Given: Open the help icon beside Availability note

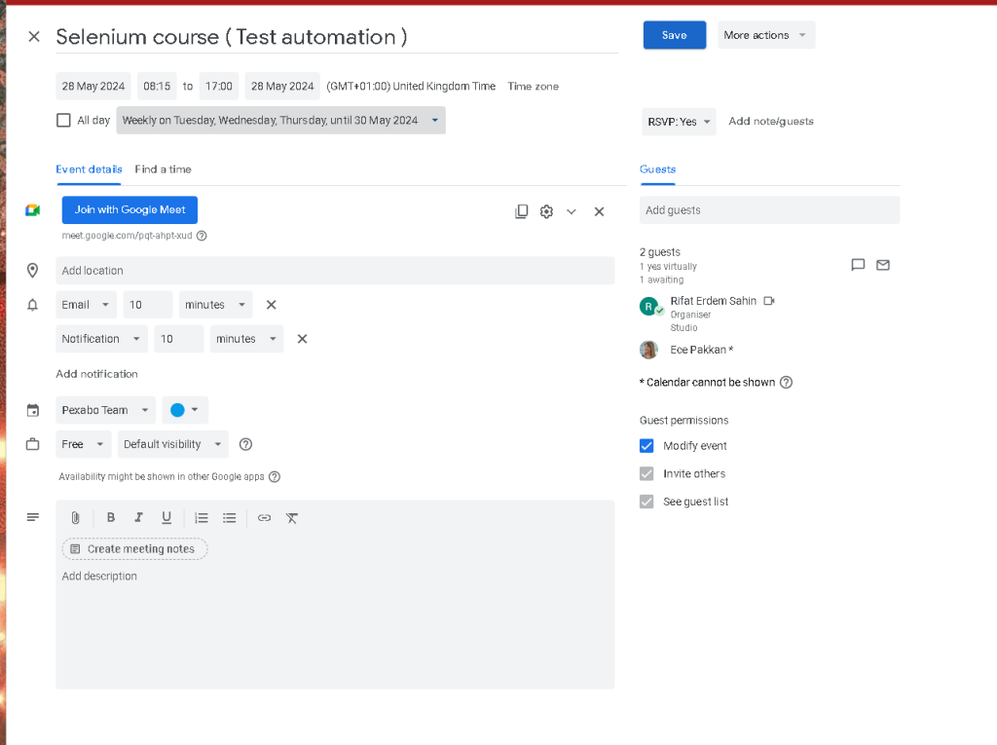Looking at the screenshot, I should click(274, 476).
